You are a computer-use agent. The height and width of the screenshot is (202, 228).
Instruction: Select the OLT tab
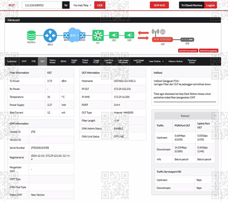pos(42,61)
